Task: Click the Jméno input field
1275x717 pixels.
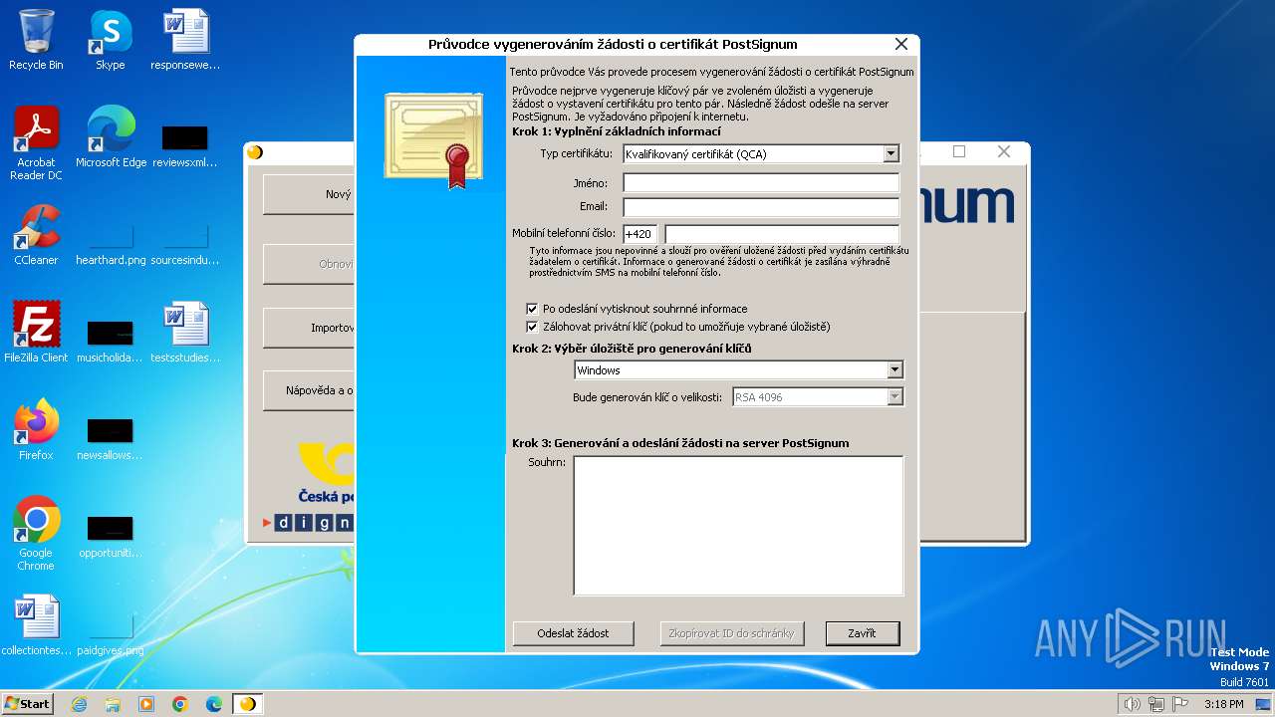Action: tap(761, 182)
